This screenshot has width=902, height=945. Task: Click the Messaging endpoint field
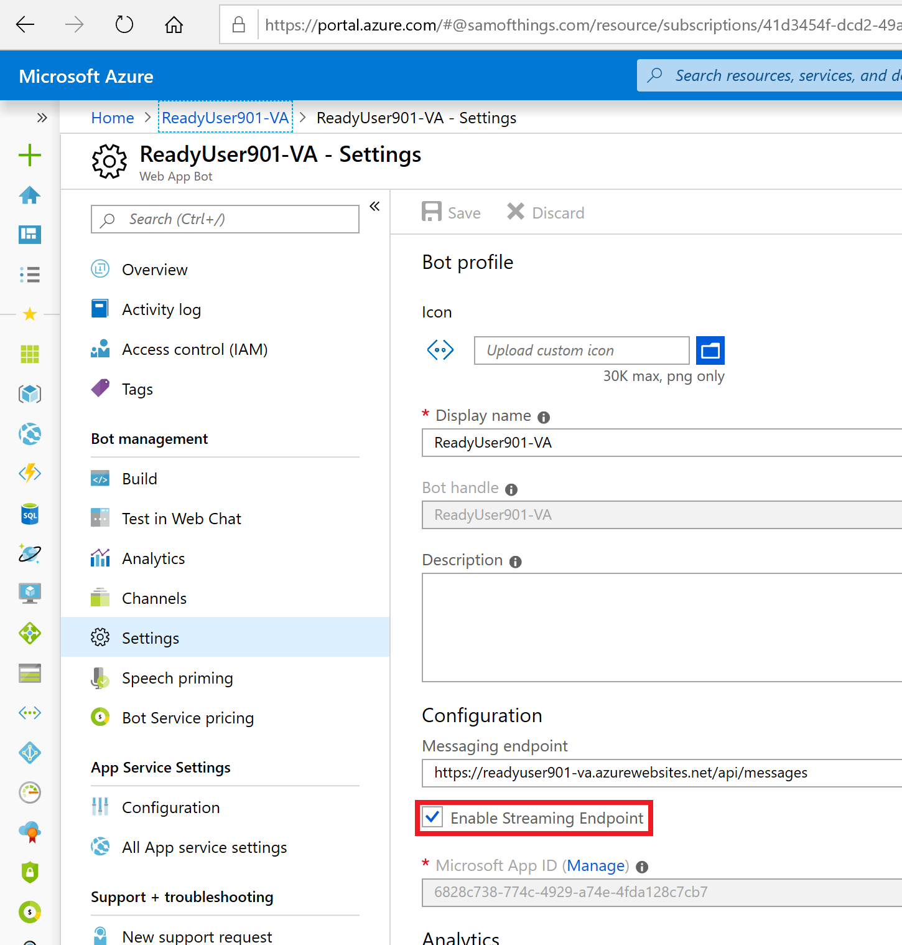(662, 773)
